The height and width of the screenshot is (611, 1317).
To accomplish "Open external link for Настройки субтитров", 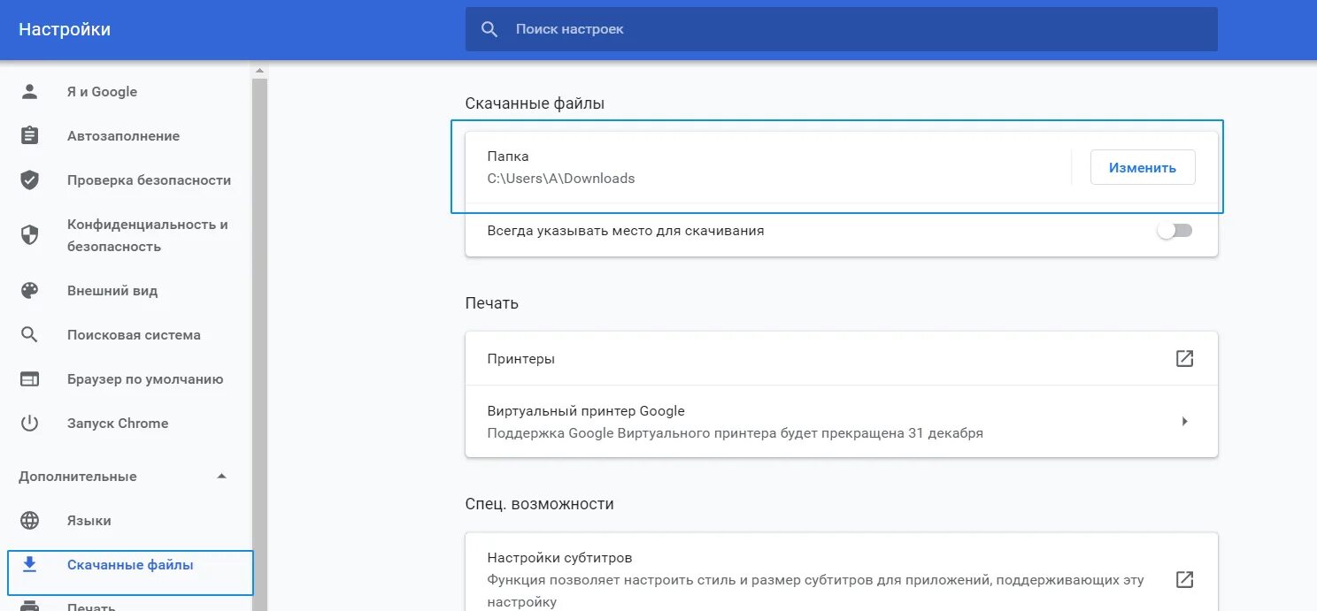I will (x=1184, y=580).
